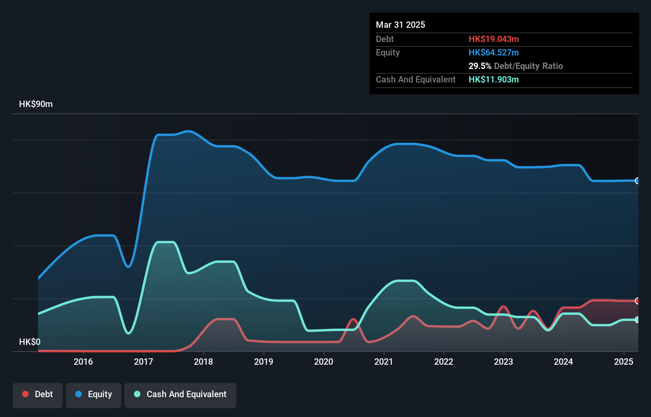Select the red Debt endpoint marker on chart
Image resolution: width=651 pixels, height=417 pixels.
pos(638,300)
